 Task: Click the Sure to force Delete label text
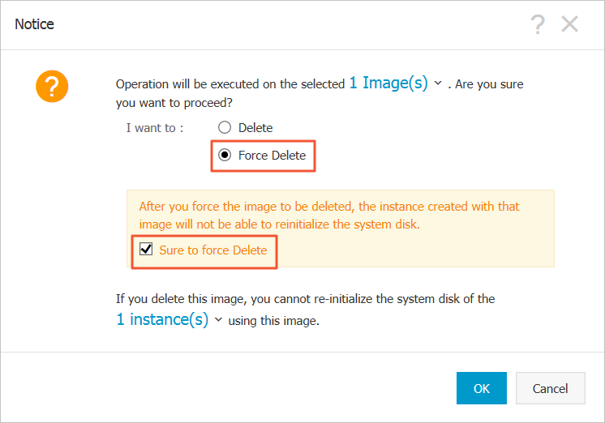212,250
